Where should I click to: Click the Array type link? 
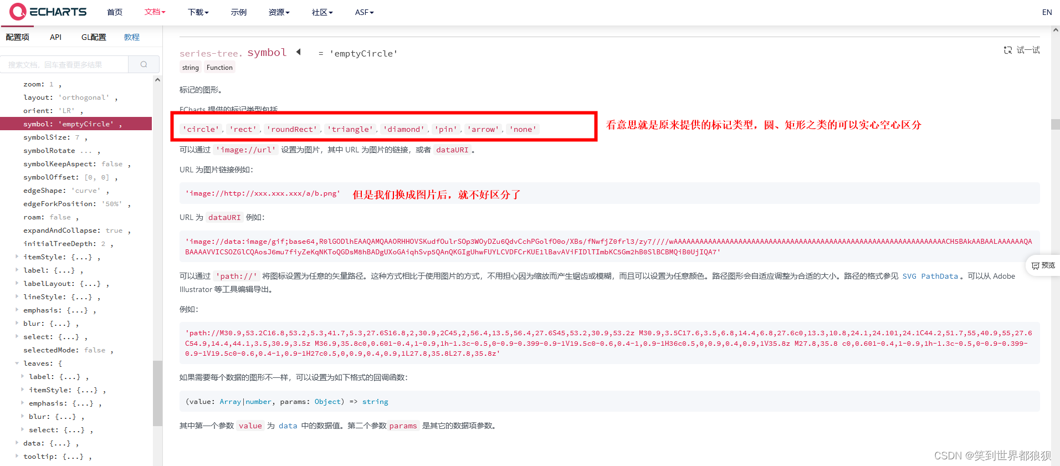pos(230,402)
